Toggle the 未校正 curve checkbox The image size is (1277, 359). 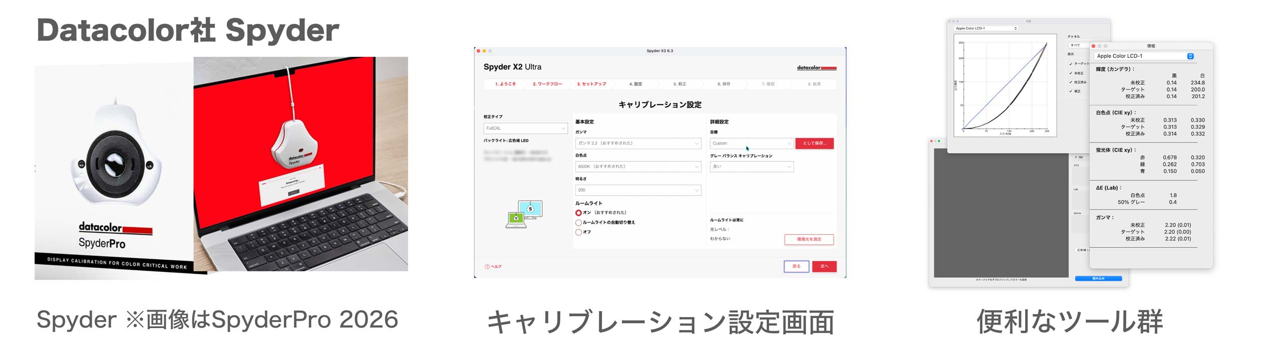click(x=1070, y=73)
